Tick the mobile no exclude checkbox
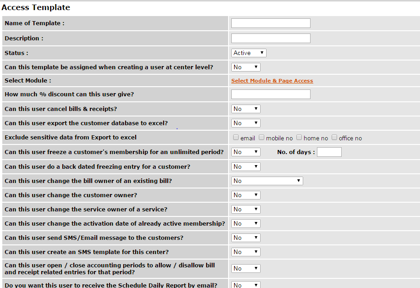Viewport: 420px width, 288px height. [262, 137]
